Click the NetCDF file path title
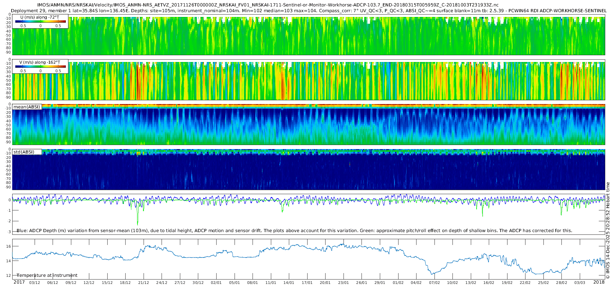The height and width of the screenshot is (288, 611). pos(268,5)
